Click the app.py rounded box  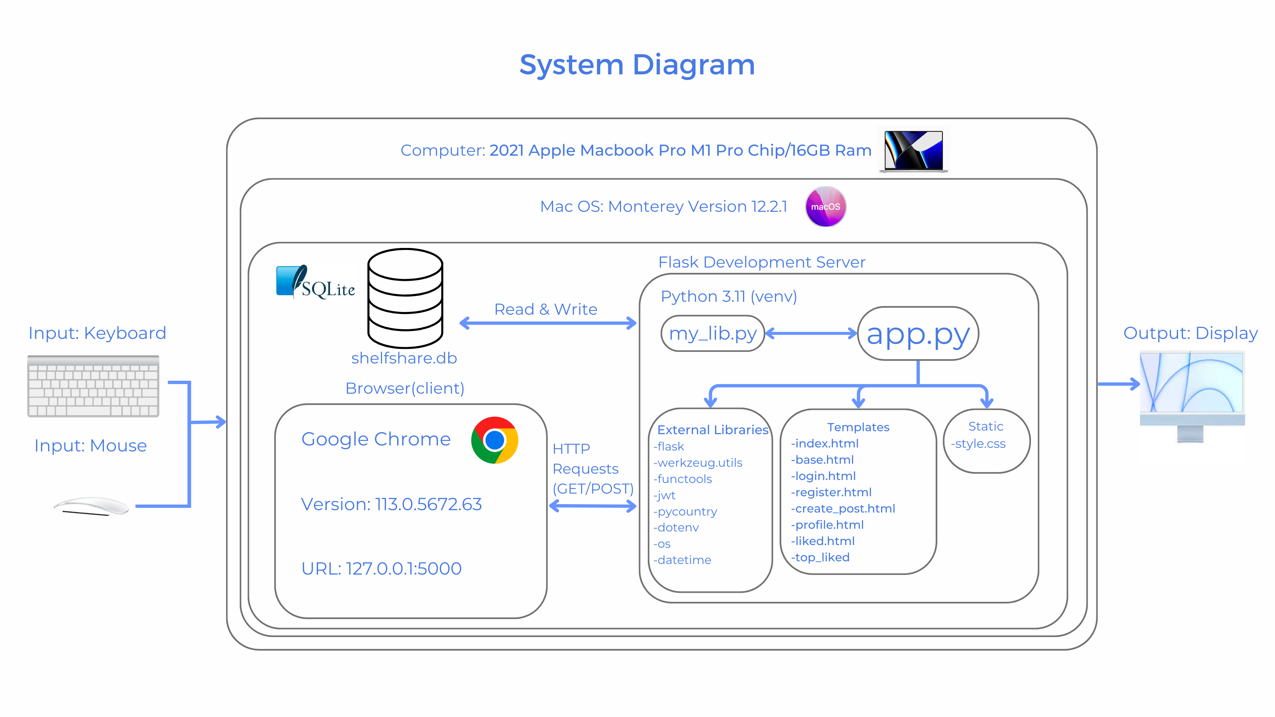click(918, 334)
